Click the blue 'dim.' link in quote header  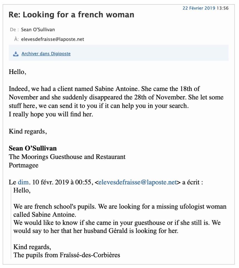click(23, 182)
